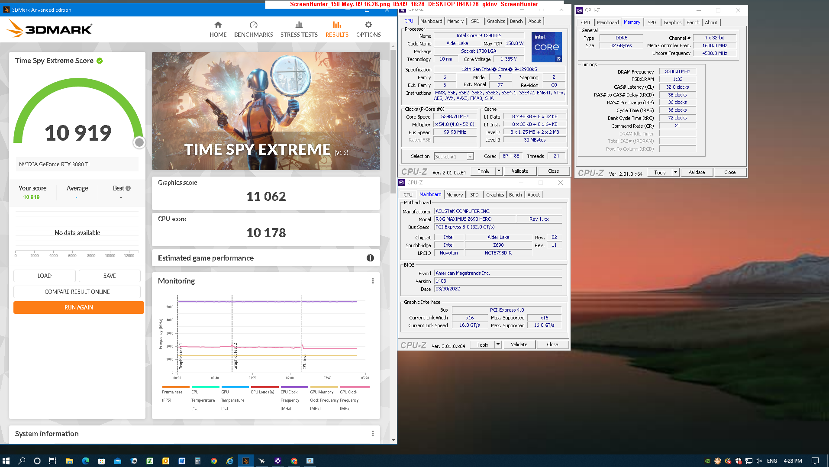Click the DRAM Frequency 3200.0 MHz value
Screen dimensions: 829x467
click(x=677, y=71)
